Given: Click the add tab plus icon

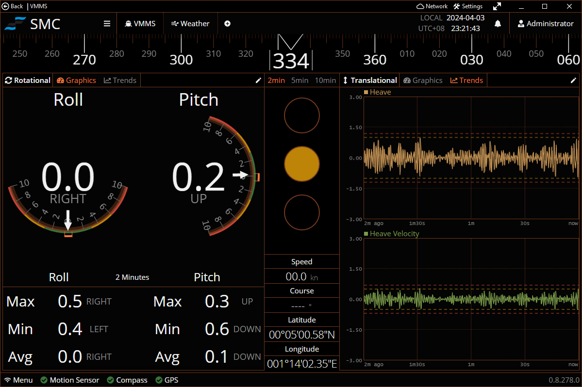Looking at the screenshot, I should 227,23.
